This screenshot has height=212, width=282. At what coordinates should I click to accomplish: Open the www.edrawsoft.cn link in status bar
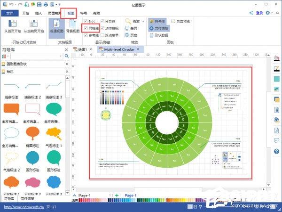click(24, 207)
